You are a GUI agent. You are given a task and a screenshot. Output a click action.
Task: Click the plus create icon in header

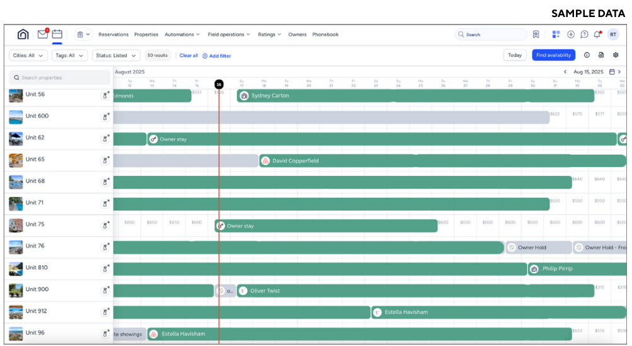[x=571, y=35]
